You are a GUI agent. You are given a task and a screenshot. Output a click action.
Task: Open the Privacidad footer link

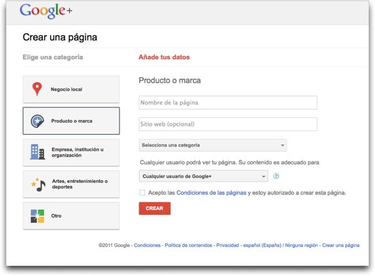click(227, 245)
